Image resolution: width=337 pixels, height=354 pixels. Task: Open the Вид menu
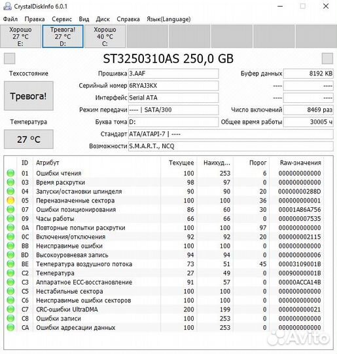click(84, 19)
